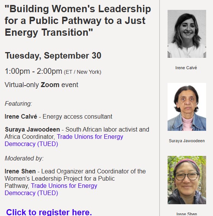Click bold 'Irene Calvé' name in speaker list
The width and height of the screenshot is (213, 216).
click(21, 116)
